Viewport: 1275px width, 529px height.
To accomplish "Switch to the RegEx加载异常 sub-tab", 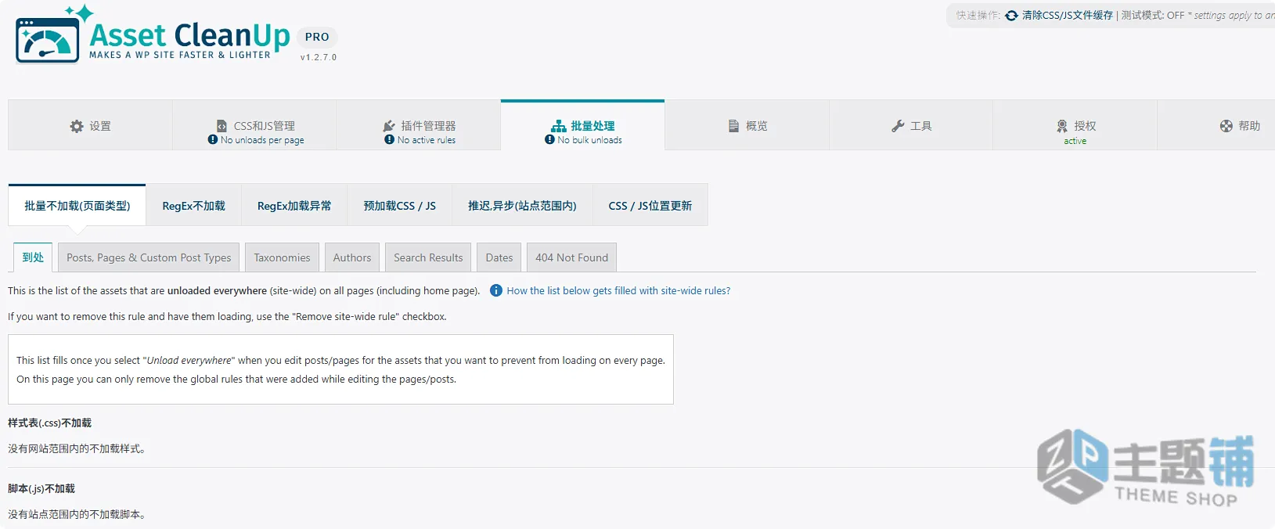I will 294,206.
